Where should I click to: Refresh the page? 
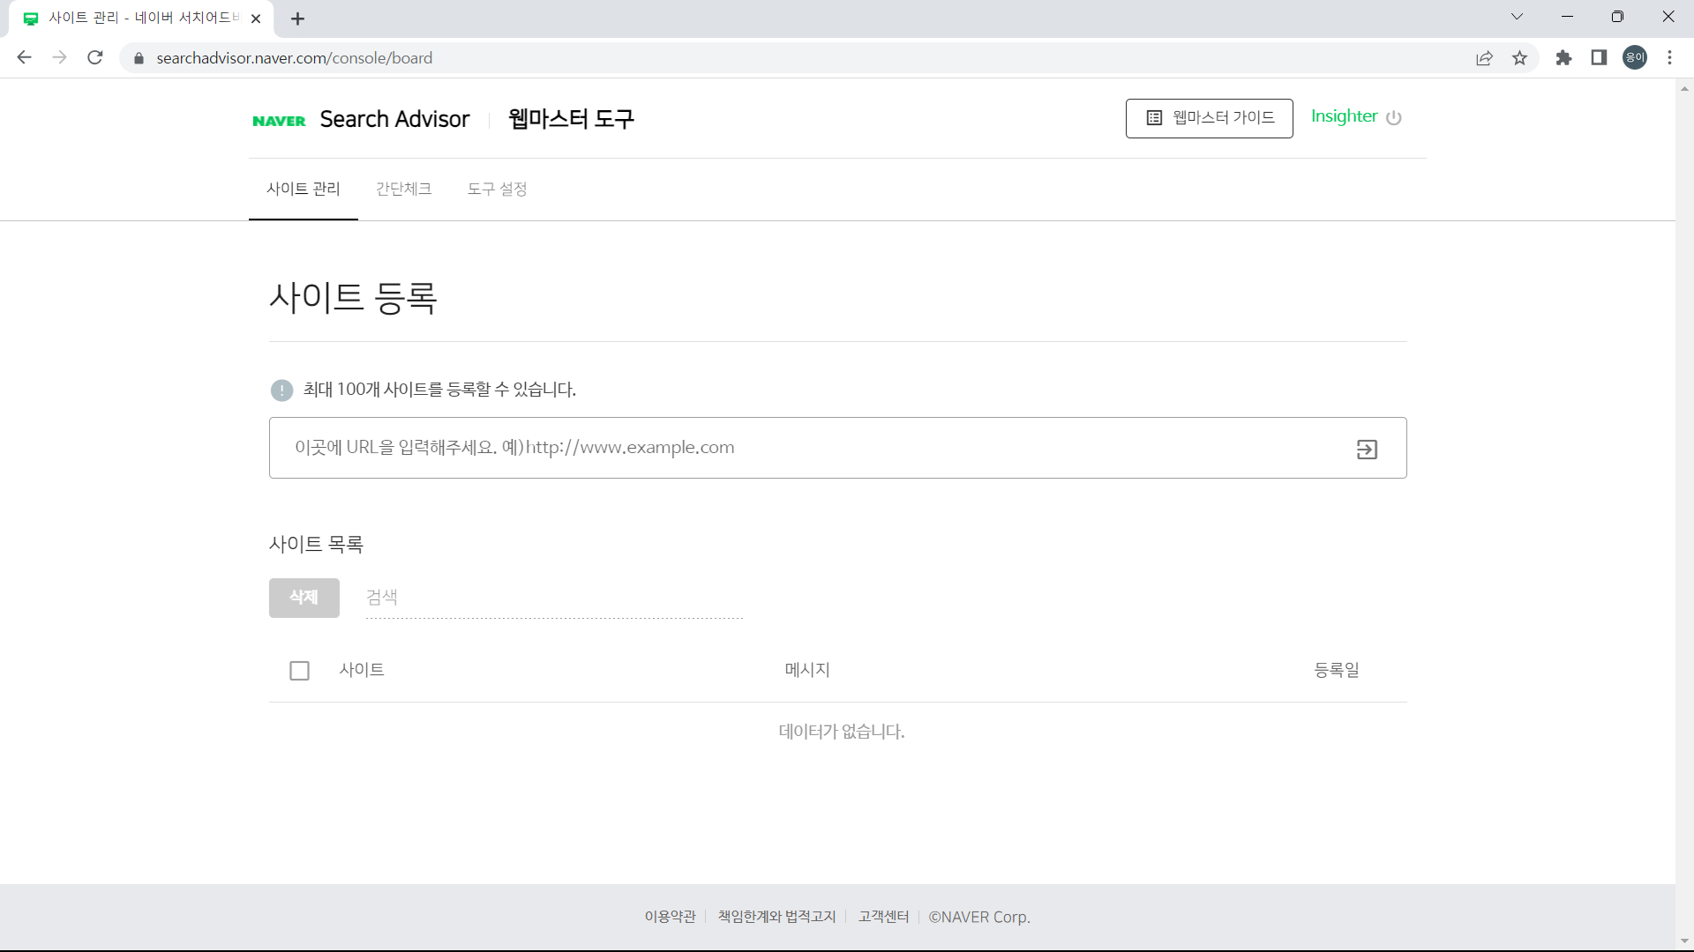click(x=94, y=57)
